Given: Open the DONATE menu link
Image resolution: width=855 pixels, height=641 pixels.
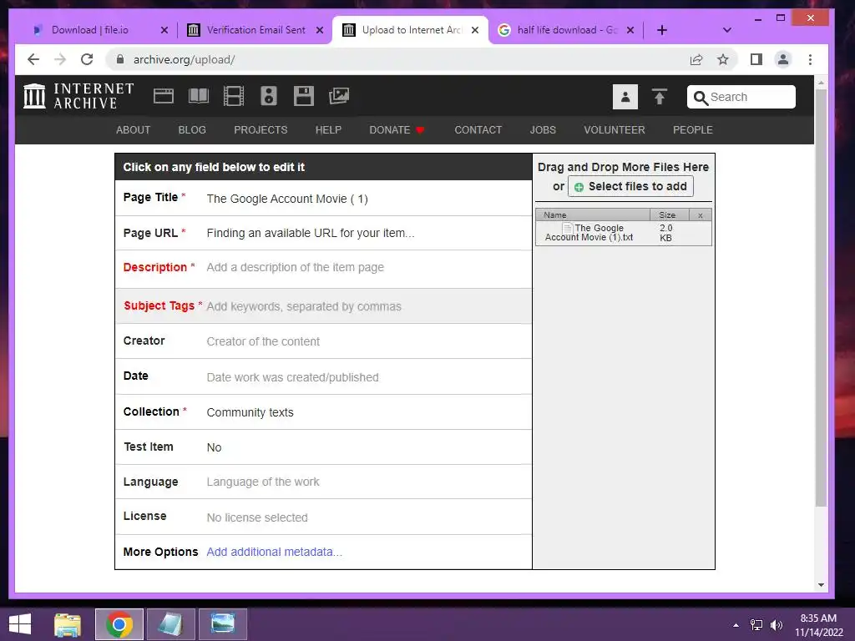Looking at the screenshot, I should [397, 129].
